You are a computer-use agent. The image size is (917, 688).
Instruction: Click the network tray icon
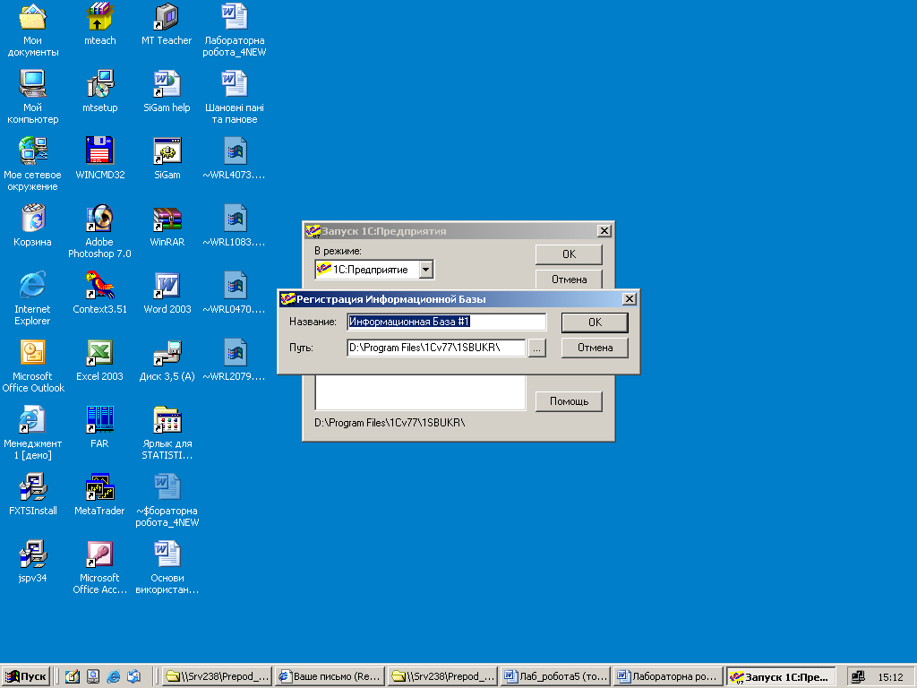pos(858,677)
